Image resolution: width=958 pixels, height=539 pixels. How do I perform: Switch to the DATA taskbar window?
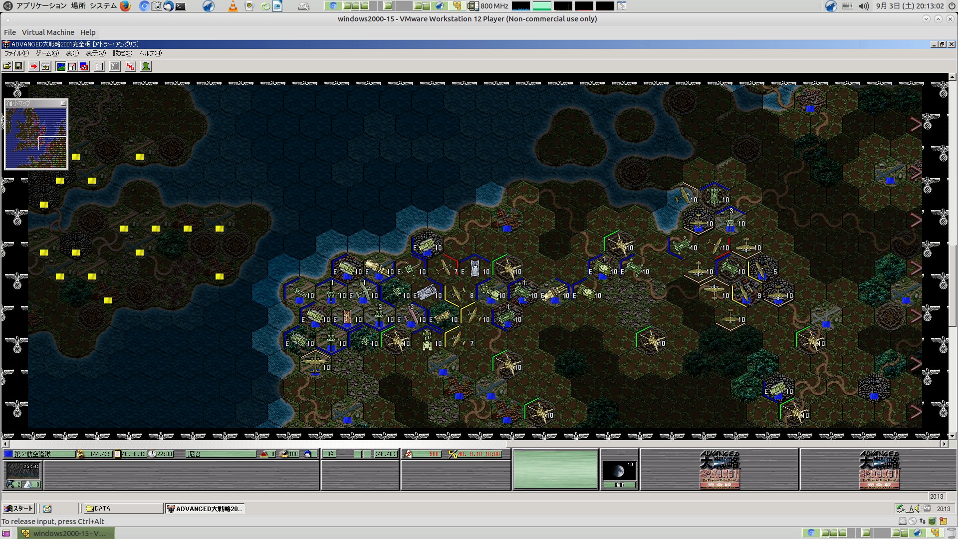point(123,509)
